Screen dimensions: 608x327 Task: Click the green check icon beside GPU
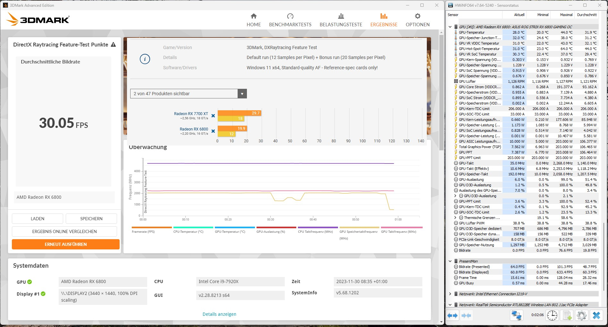coord(30,282)
